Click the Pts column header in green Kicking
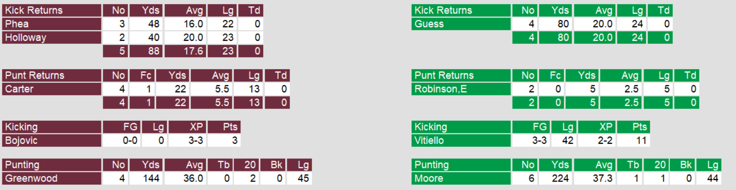The width and height of the screenshot is (736, 190). point(640,127)
